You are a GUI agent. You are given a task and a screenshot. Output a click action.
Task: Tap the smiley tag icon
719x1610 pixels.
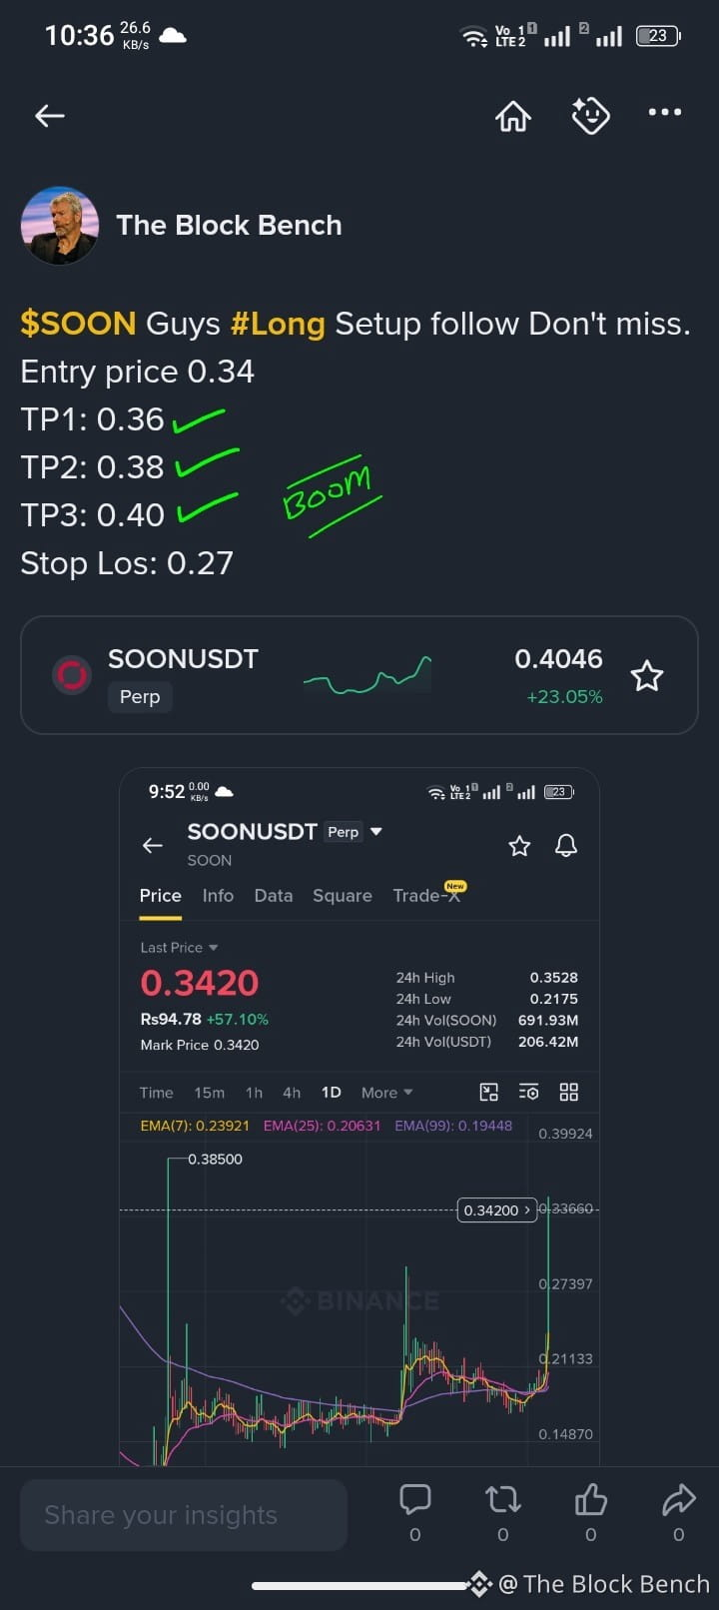pos(590,116)
